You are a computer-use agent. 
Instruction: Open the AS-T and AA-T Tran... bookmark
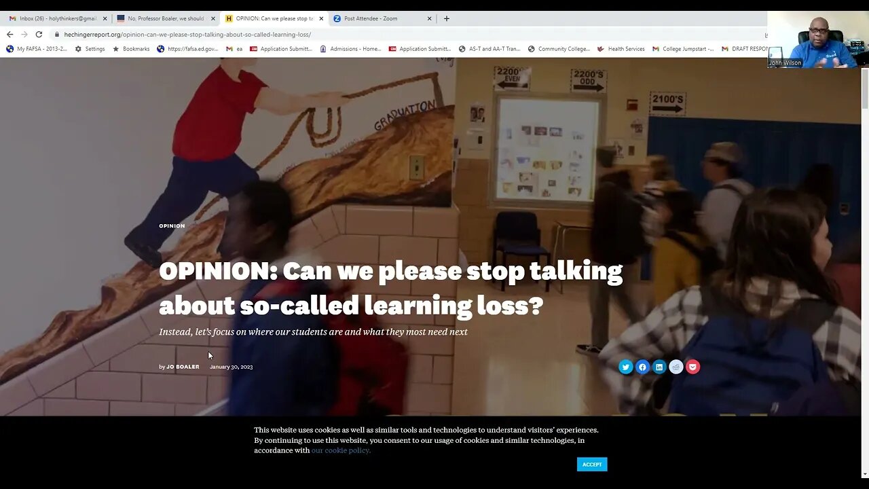coord(489,49)
